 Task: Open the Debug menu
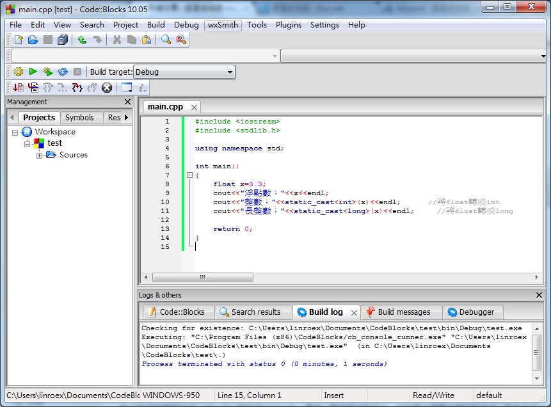[186, 25]
